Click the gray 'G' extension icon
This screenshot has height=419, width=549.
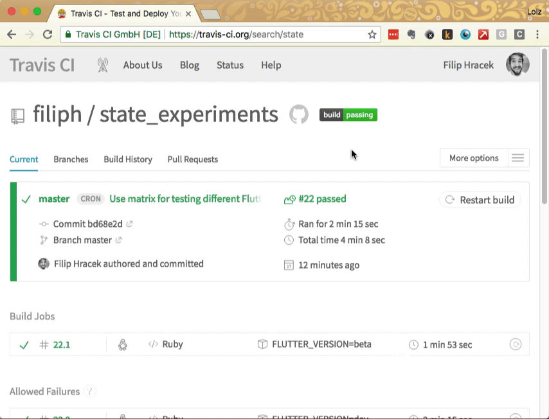tap(501, 34)
